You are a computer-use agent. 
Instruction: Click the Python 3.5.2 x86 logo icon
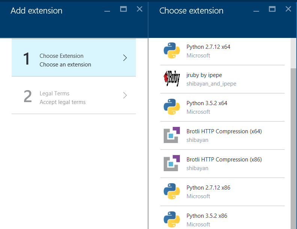[x=172, y=219]
